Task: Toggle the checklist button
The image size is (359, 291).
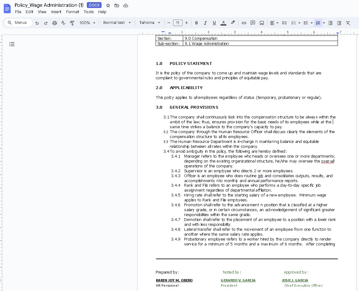Action: click(x=294, y=23)
